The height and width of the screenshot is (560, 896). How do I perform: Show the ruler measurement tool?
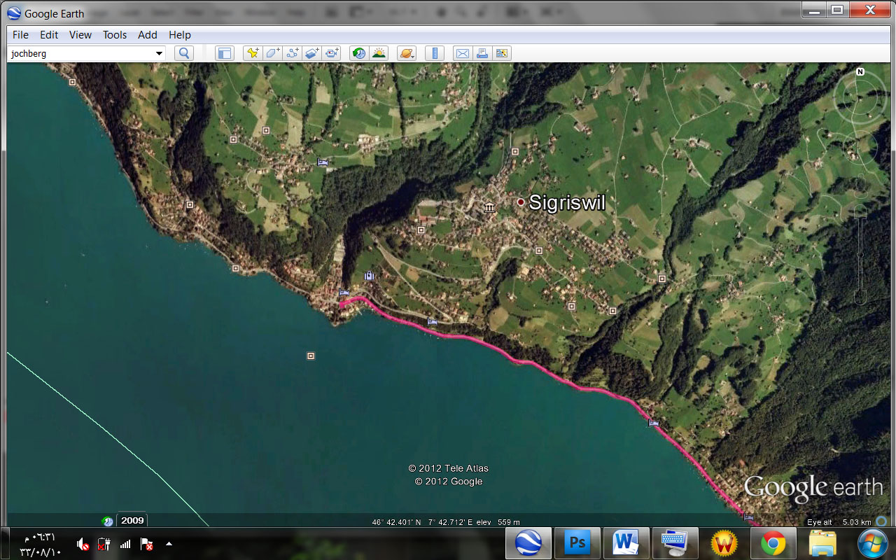click(x=435, y=53)
